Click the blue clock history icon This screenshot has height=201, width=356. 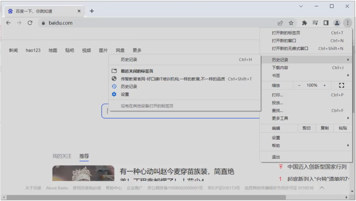(x=114, y=86)
